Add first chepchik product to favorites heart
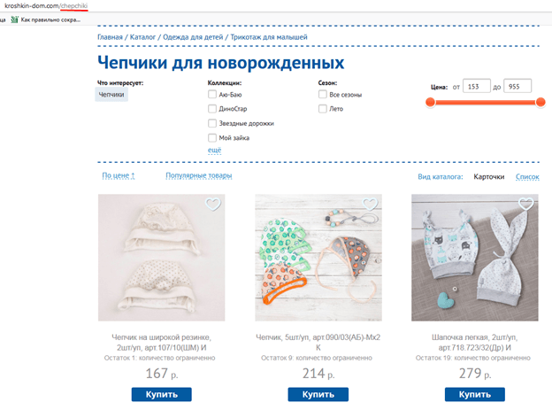 213,205
